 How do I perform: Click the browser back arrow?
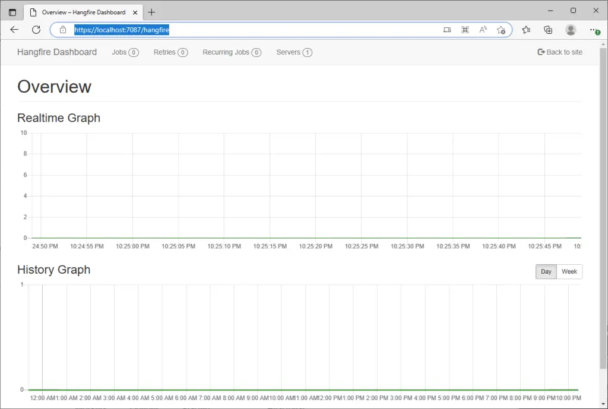[14, 30]
